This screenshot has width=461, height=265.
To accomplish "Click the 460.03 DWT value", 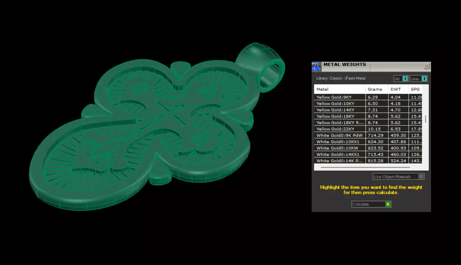I will (398, 154).
